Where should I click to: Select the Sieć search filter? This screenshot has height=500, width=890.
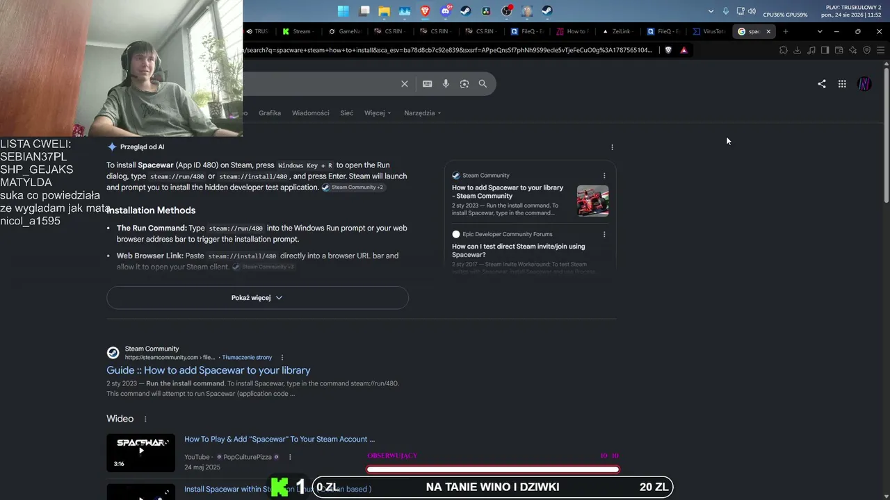coord(347,113)
